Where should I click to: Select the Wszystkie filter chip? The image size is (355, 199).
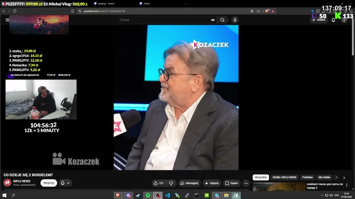(x=261, y=177)
